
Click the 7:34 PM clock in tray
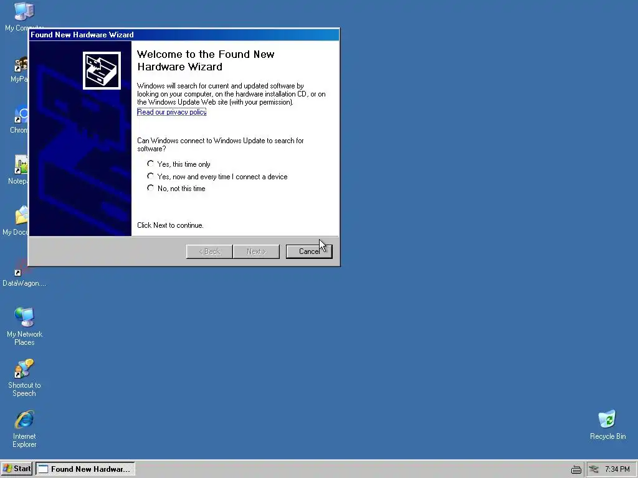tap(617, 469)
